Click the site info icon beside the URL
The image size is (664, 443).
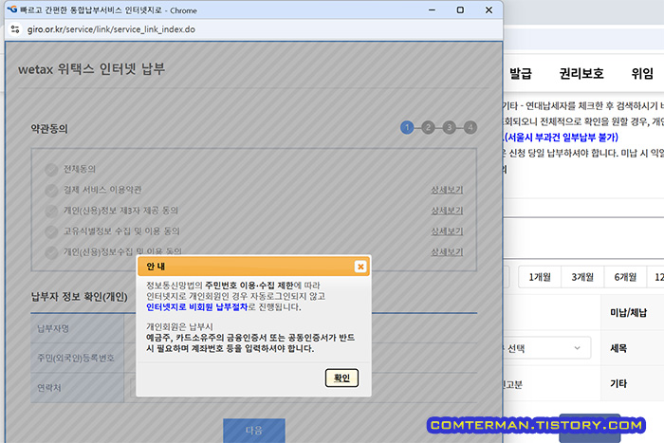pyautogui.click(x=15, y=29)
